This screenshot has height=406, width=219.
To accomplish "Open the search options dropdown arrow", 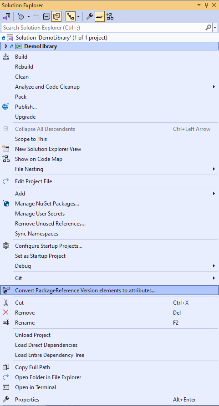I will 215,27.
